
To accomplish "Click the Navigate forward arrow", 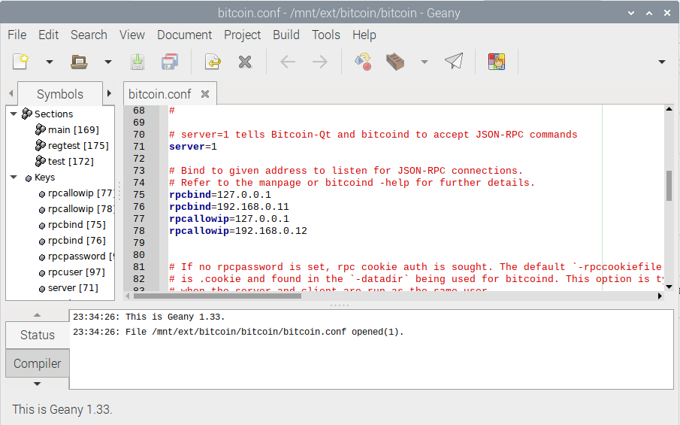I will [x=319, y=62].
